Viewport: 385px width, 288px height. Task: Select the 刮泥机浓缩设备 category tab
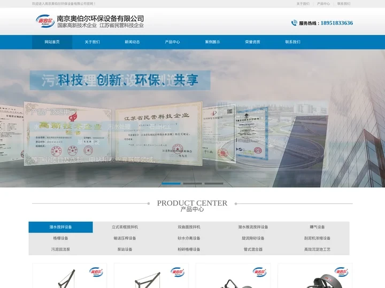[x=317, y=238]
